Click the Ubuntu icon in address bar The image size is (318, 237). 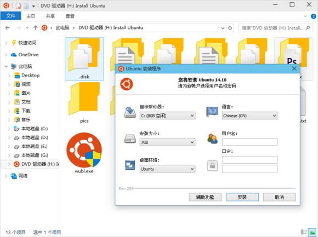coord(44,28)
